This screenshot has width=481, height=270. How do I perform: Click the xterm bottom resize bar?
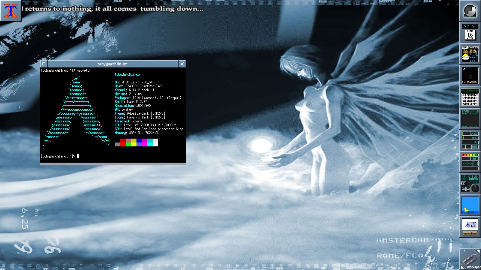(x=113, y=164)
